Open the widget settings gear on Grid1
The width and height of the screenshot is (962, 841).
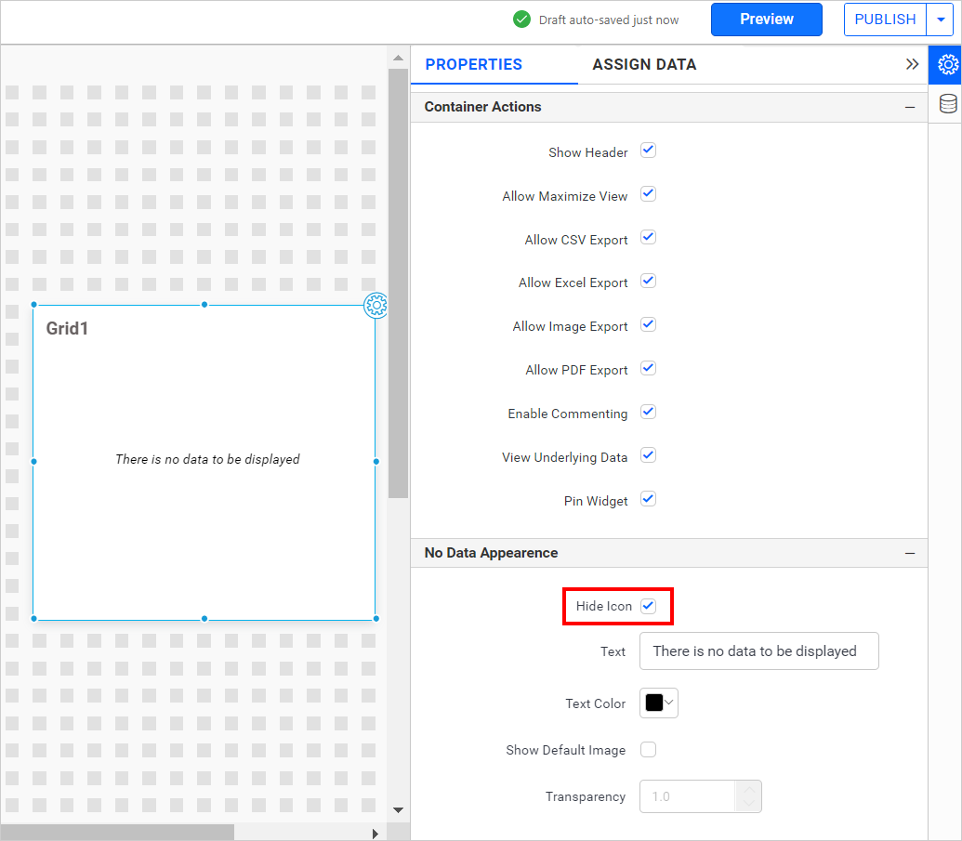click(376, 305)
